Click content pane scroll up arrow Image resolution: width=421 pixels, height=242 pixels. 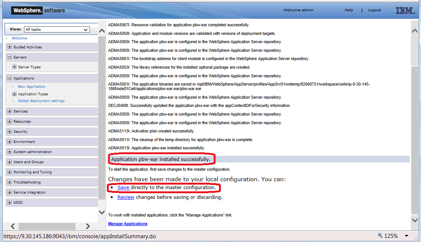[415, 31]
